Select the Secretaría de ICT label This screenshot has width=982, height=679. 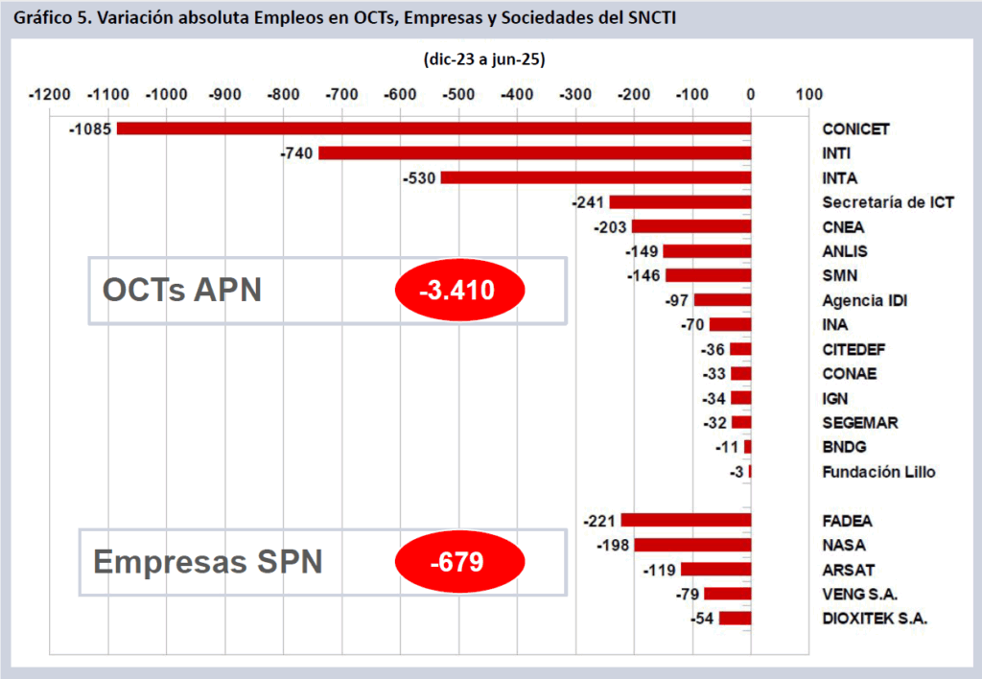click(x=888, y=202)
